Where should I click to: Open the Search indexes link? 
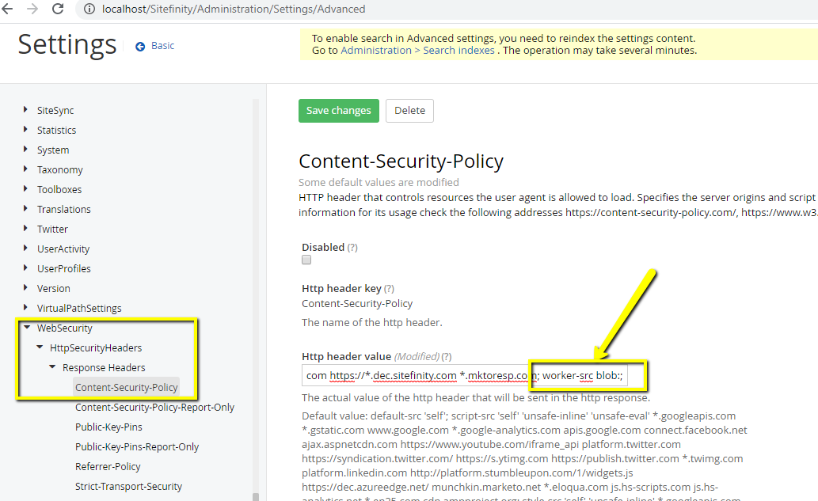pyautogui.click(x=458, y=50)
